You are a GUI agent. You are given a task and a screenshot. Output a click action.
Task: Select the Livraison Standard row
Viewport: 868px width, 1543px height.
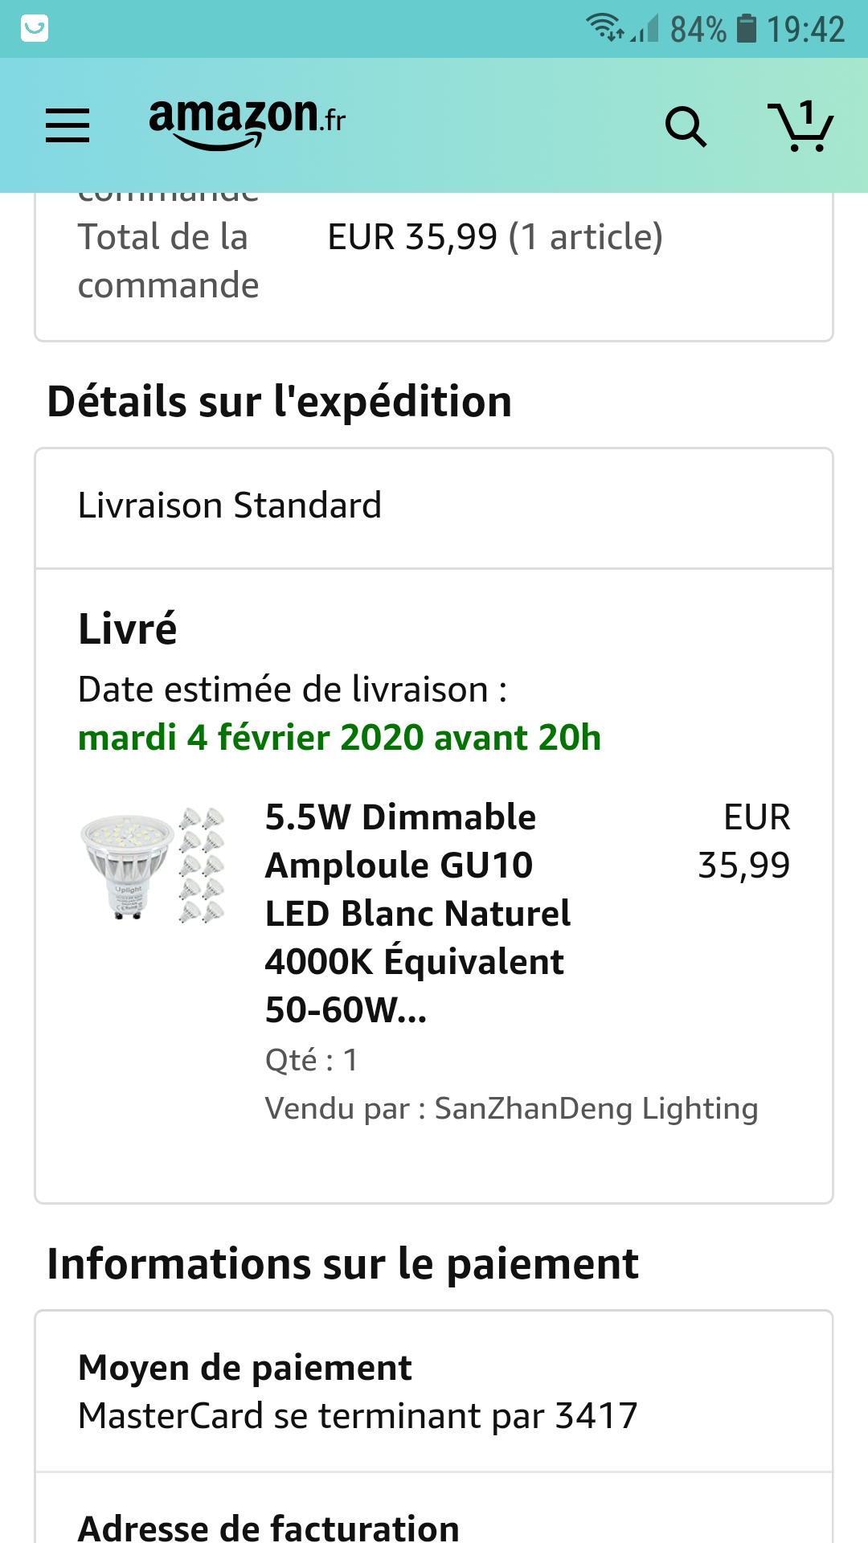click(x=434, y=506)
